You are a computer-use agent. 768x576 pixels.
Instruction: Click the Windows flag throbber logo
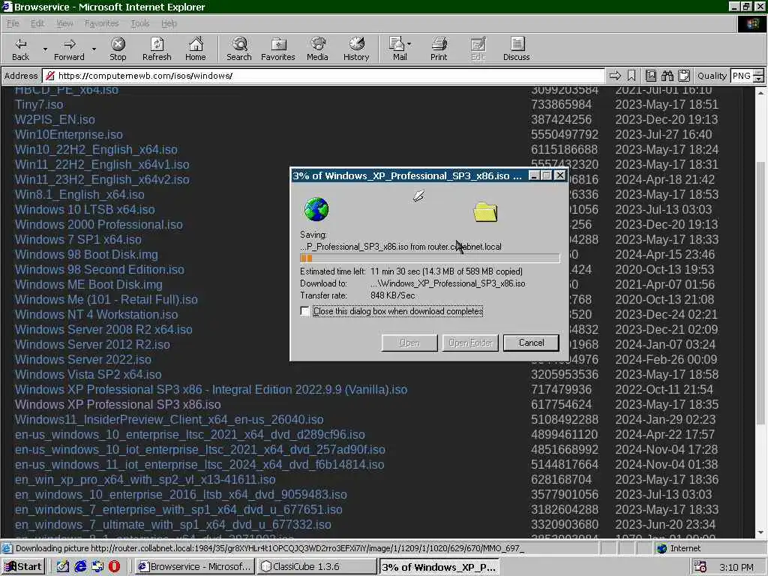pyautogui.click(x=751, y=23)
